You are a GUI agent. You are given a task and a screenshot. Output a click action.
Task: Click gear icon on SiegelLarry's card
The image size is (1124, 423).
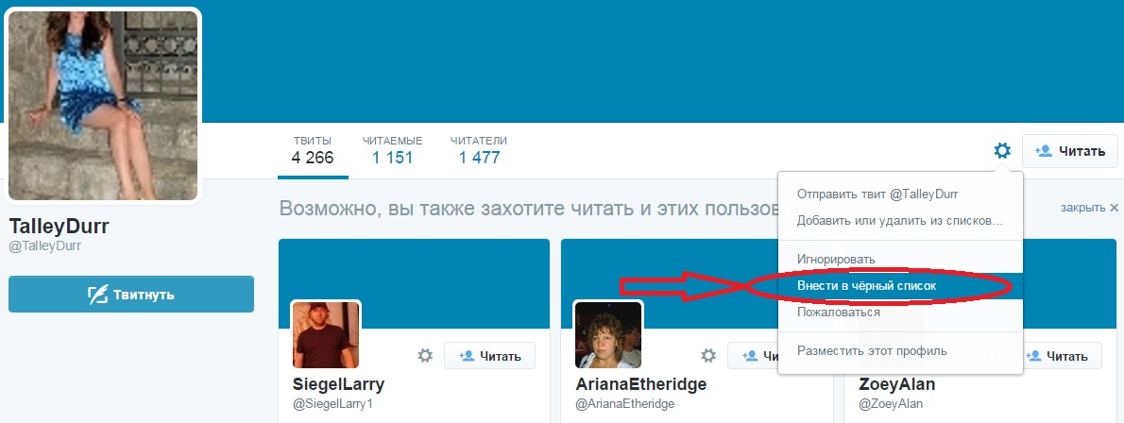[425, 356]
